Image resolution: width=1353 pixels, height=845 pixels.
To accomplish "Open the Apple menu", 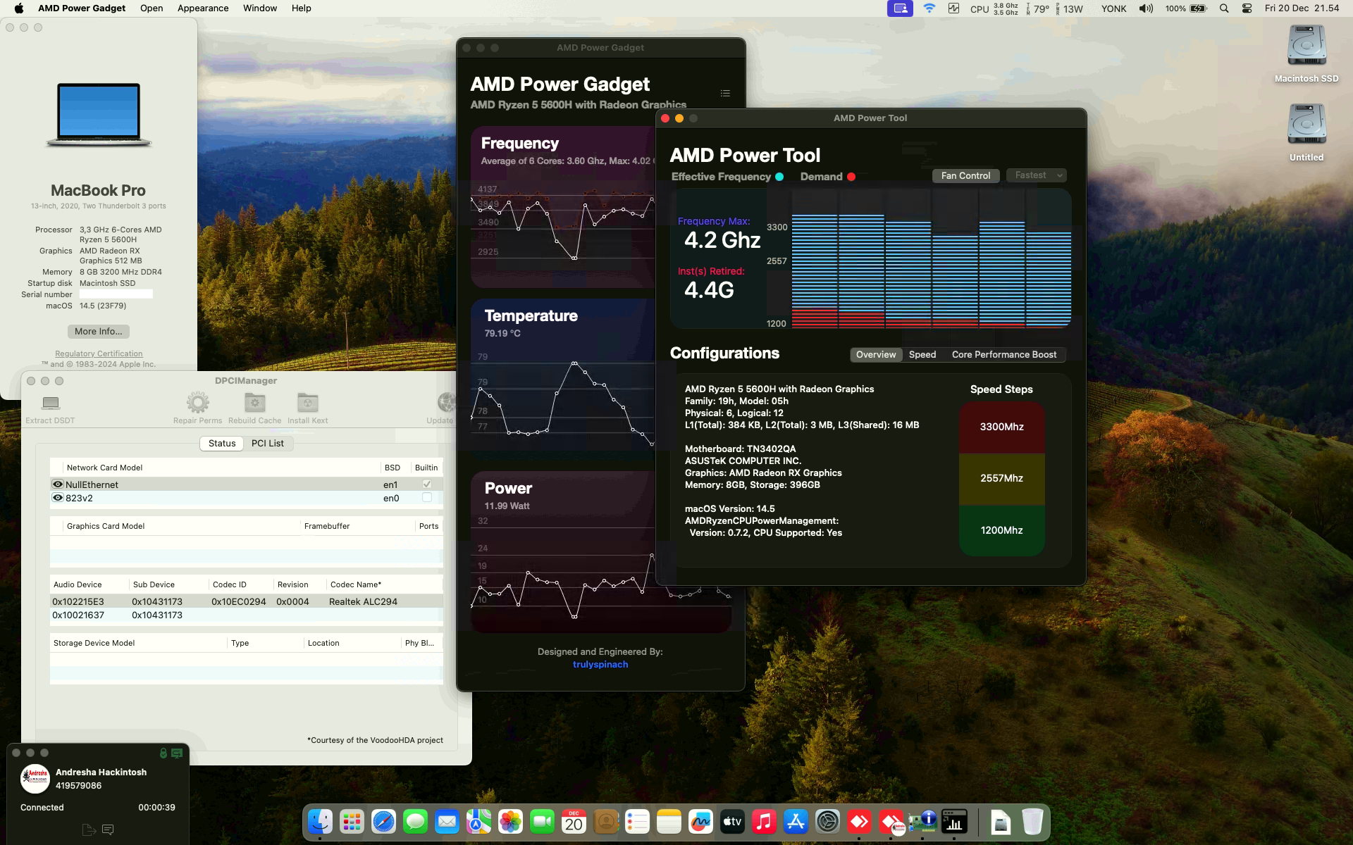I will (19, 8).
